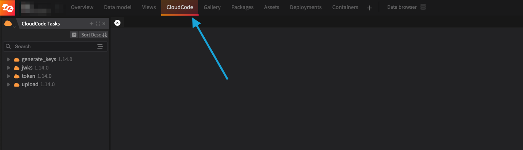Click the Search field in the tasks panel

[55, 46]
